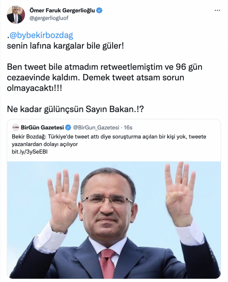Click the blue verified badge beside Gergerlioğlu
This screenshot has height=282, width=228.
click(x=99, y=10)
